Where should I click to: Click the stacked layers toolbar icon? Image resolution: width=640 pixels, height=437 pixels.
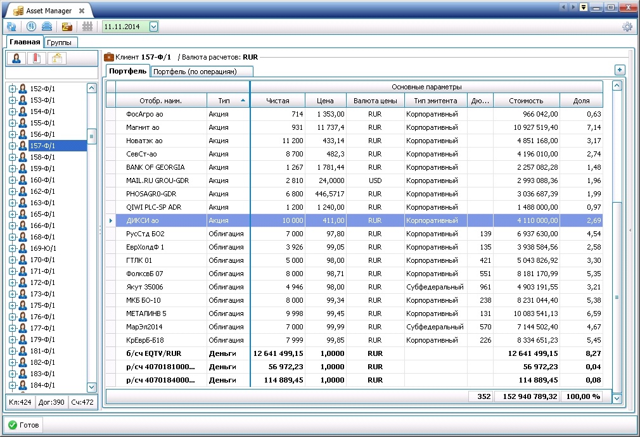47,27
